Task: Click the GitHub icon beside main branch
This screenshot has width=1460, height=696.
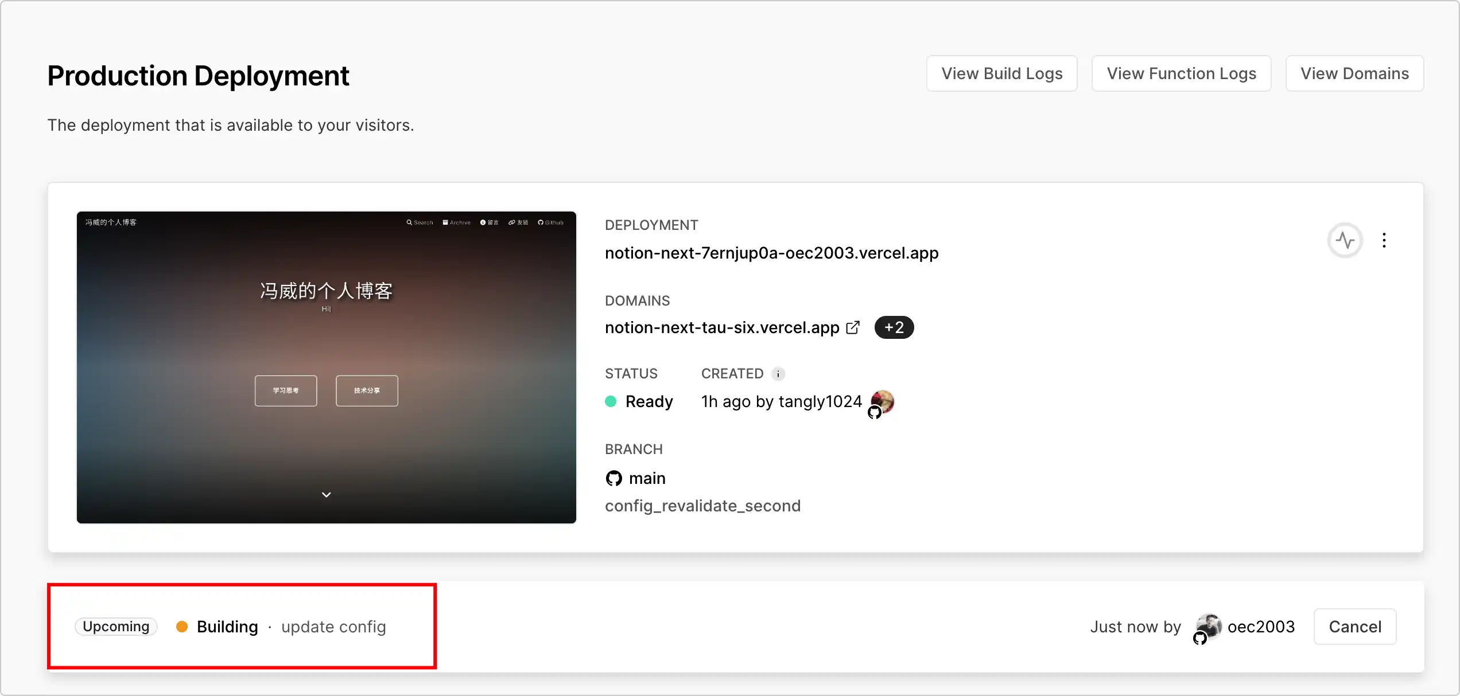Action: pos(613,478)
